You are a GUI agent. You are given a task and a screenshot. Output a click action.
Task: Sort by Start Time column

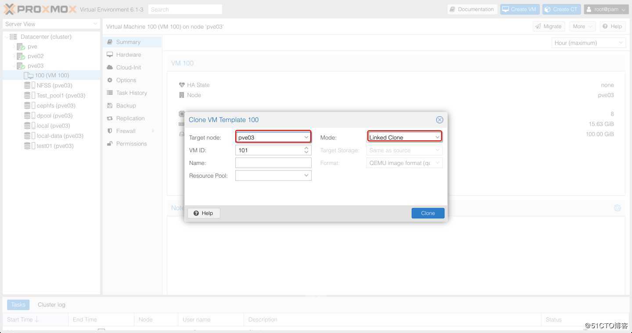[x=35, y=319]
